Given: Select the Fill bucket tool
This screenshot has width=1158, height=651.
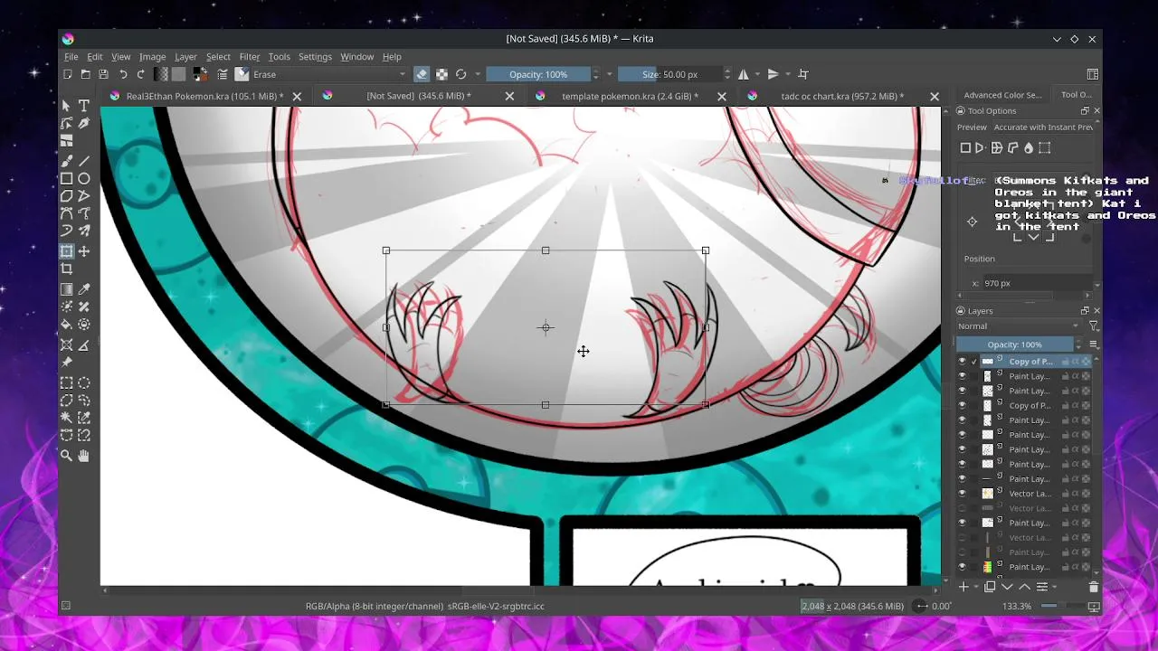Looking at the screenshot, I should pos(66,325).
